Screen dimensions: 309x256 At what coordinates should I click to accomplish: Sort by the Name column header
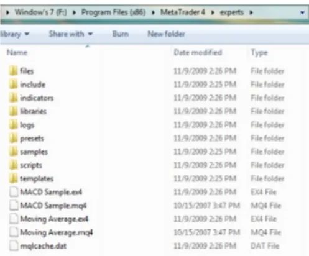(x=17, y=53)
